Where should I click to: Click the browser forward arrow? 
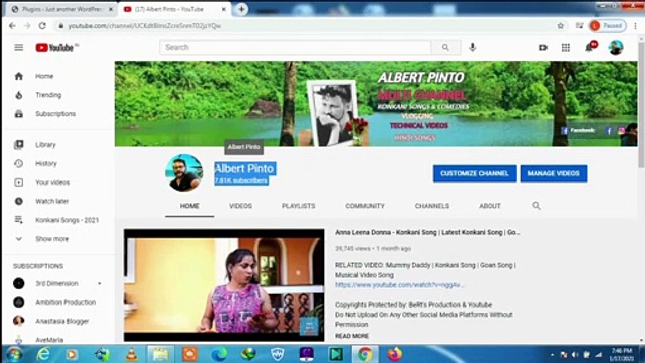click(x=27, y=25)
